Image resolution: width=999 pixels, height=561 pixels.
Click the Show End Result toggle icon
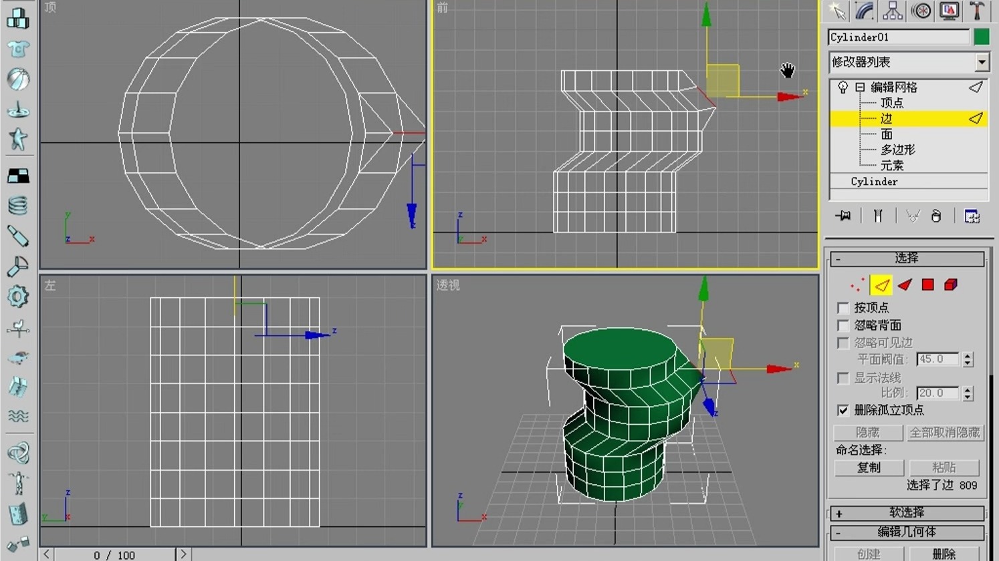click(878, 216)
